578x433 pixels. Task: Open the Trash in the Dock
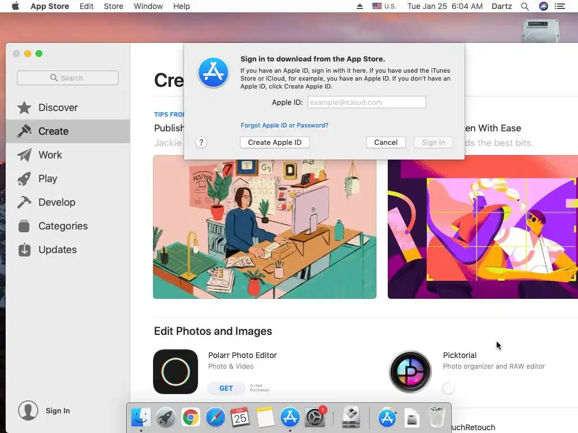point(437,418)
